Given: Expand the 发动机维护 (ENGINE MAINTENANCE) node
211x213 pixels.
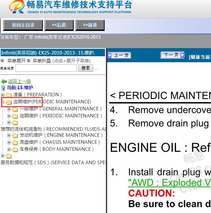Looking at the screenshot, I should 9,135.
